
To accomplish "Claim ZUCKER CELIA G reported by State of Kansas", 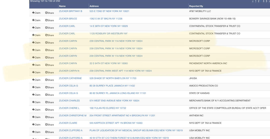I will tap(36, 95).
